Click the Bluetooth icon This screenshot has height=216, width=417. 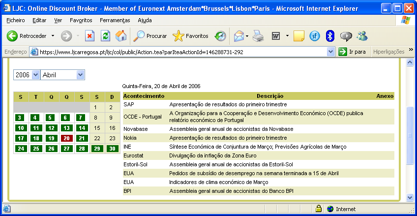(x=330, y=36)
